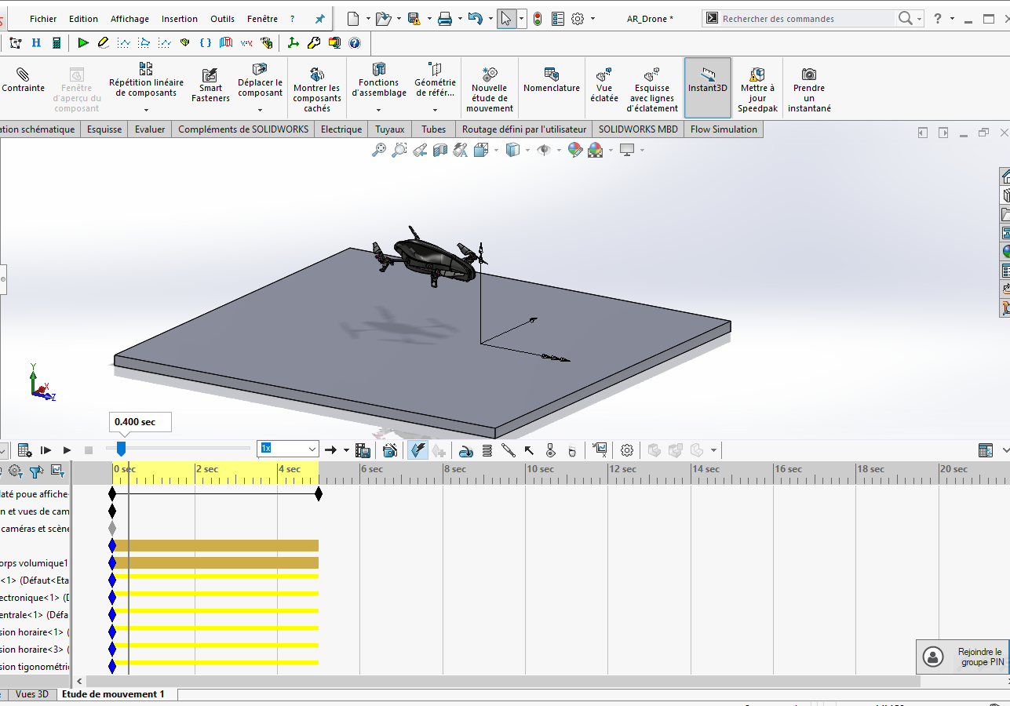
Task: Click Rejoindre le groupe PIN button
Action: 963,657
